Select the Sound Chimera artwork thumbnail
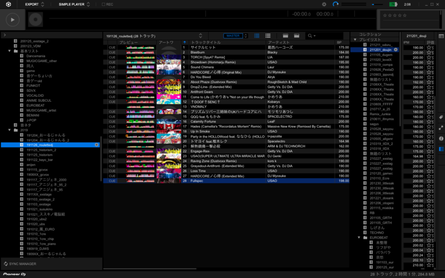Image resolution: width=445 pixels, height=278 pixels. 169,67
